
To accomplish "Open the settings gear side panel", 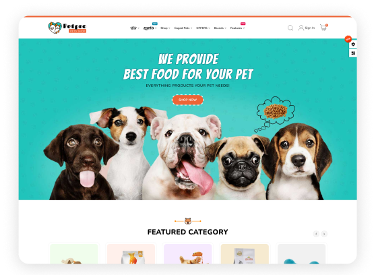I will [353, 44].
